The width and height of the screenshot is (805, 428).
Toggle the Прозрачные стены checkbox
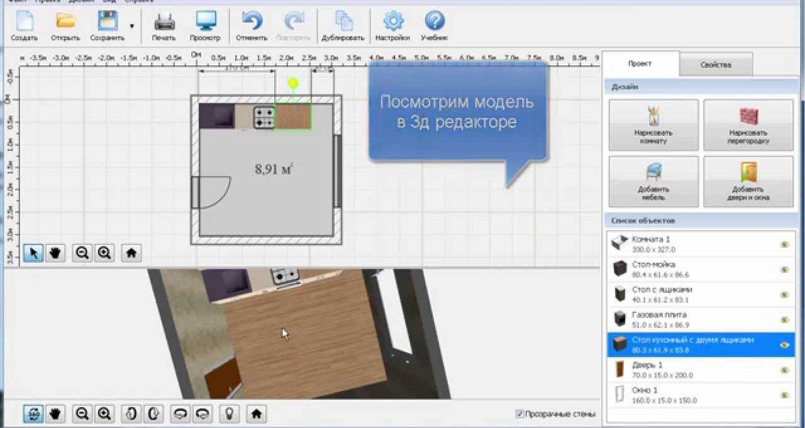pos(519,414)
